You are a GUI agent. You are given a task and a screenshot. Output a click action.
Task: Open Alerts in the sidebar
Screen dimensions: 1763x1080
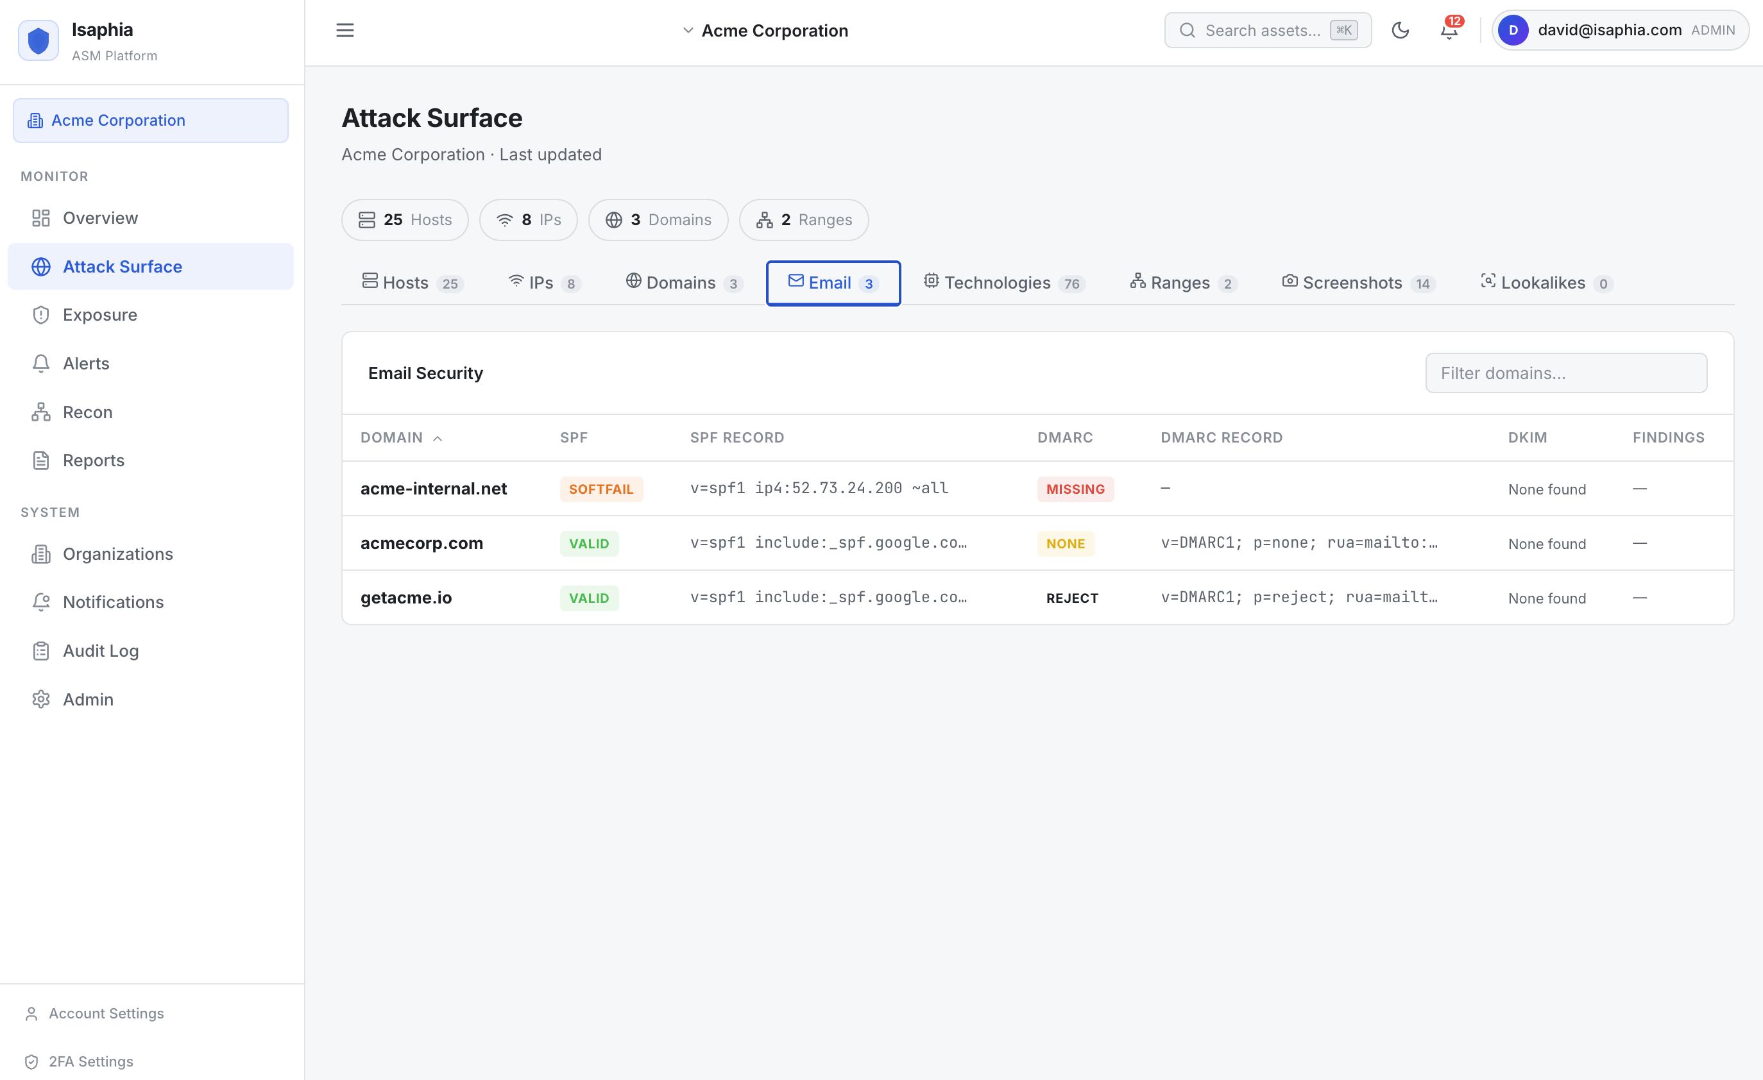tap(151, 364)
